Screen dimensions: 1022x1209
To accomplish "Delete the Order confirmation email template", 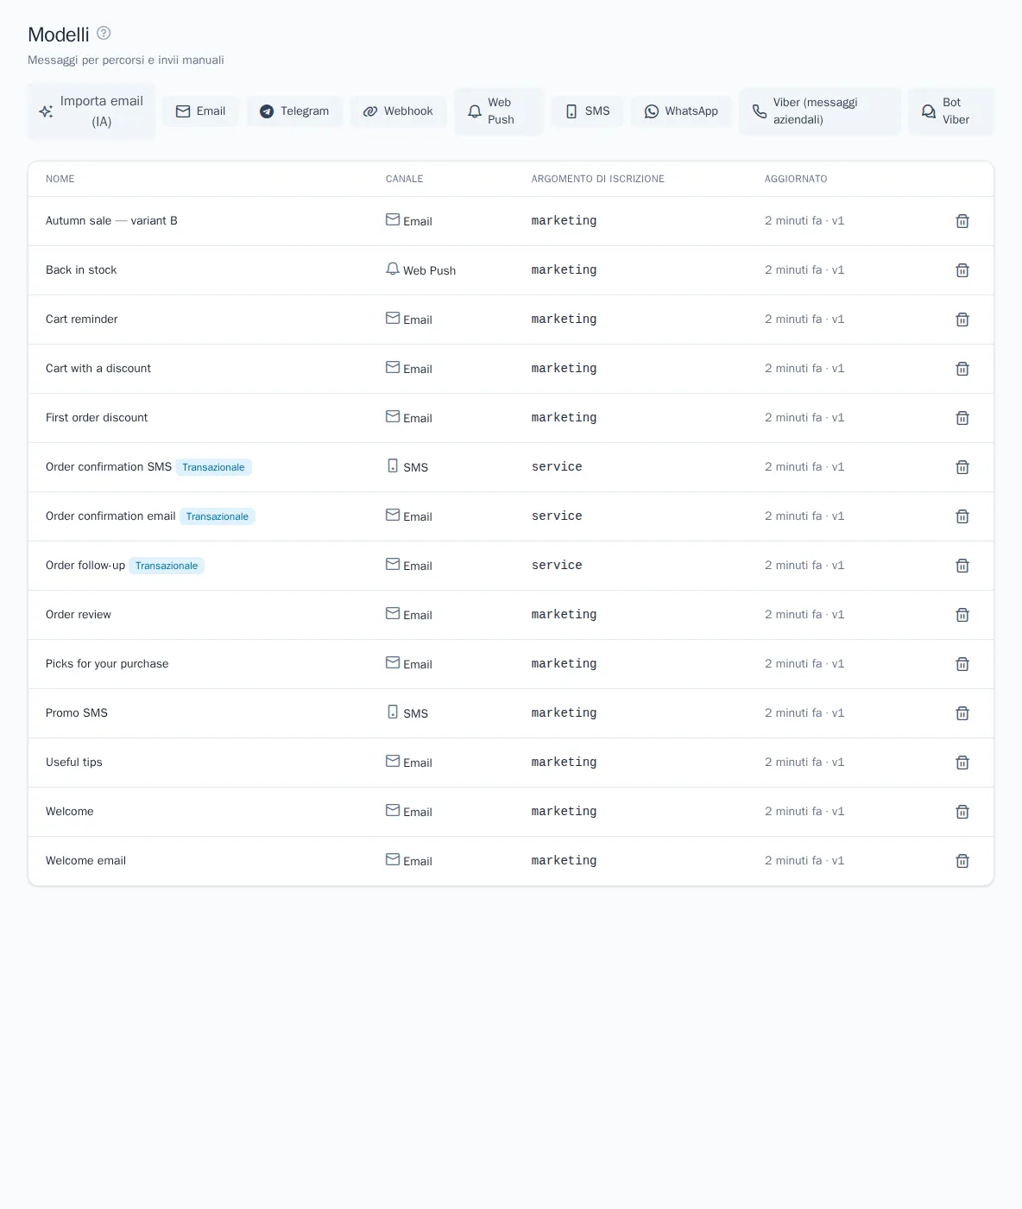I will tap(962, 516).
